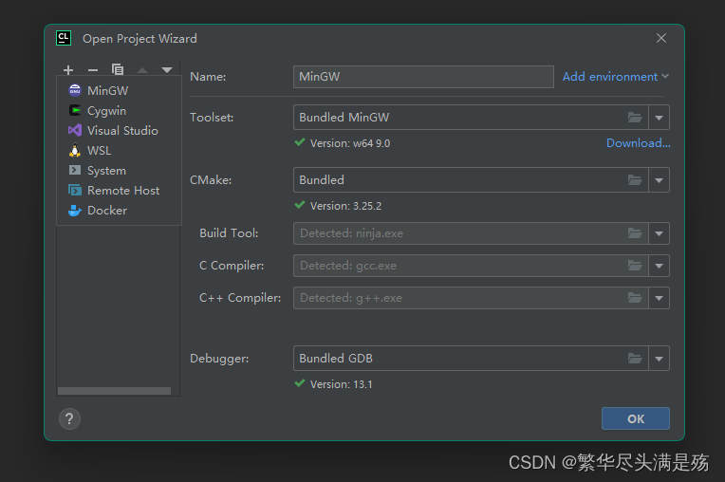
Task: Click the remove toolchain minus icon
Action: click(x=93, y=70)
